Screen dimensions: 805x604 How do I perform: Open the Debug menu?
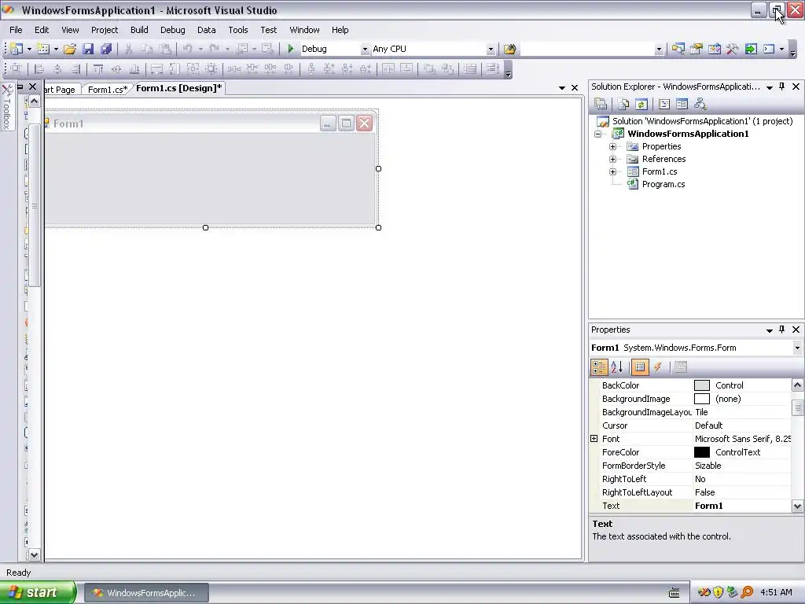pyautogui.click(x=172, y=30)
